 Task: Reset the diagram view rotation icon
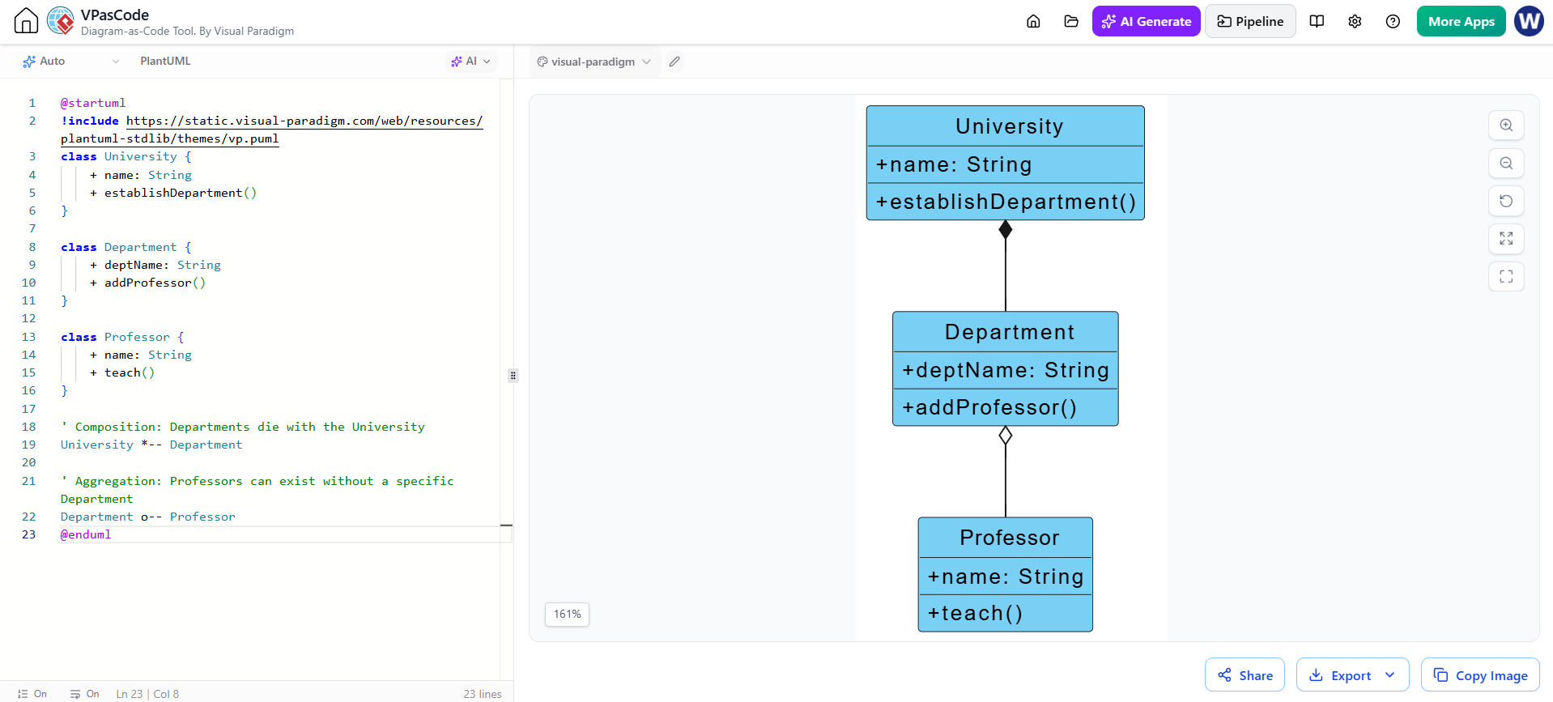tap(1506, 201)
